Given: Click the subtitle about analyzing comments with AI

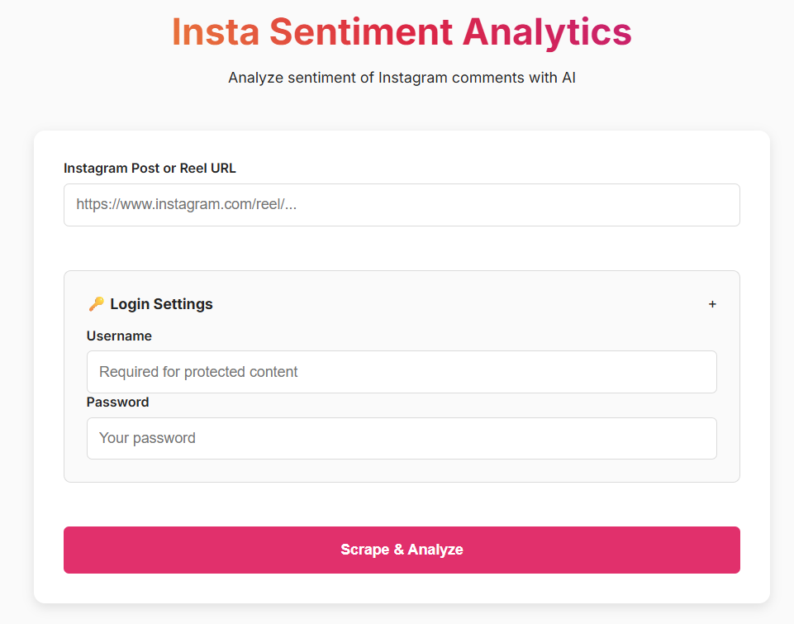Looking at the screenshot, I should click(x=402, y=77).
